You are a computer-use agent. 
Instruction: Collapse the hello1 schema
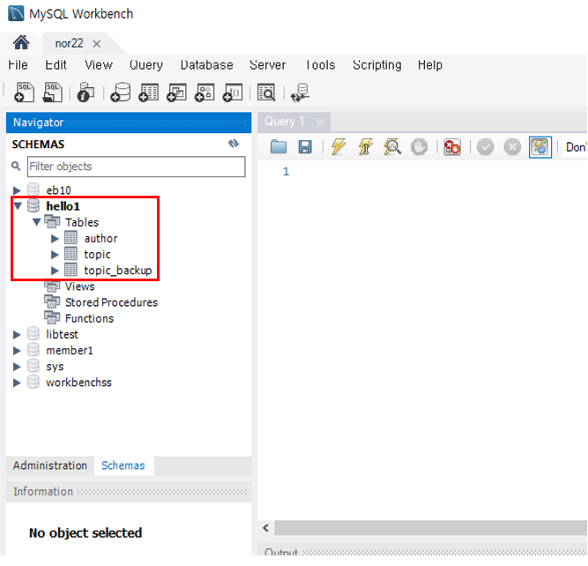coord(18,206)
